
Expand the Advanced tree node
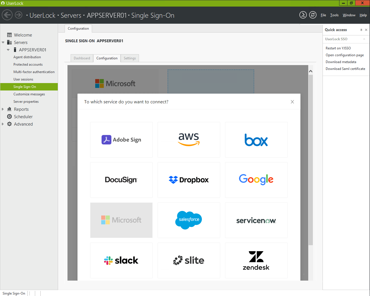[3, 124]
